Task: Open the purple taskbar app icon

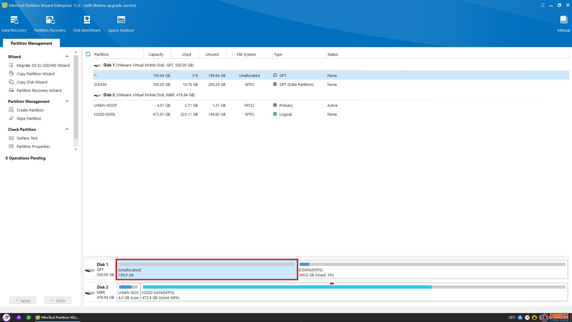Action: 18,318
